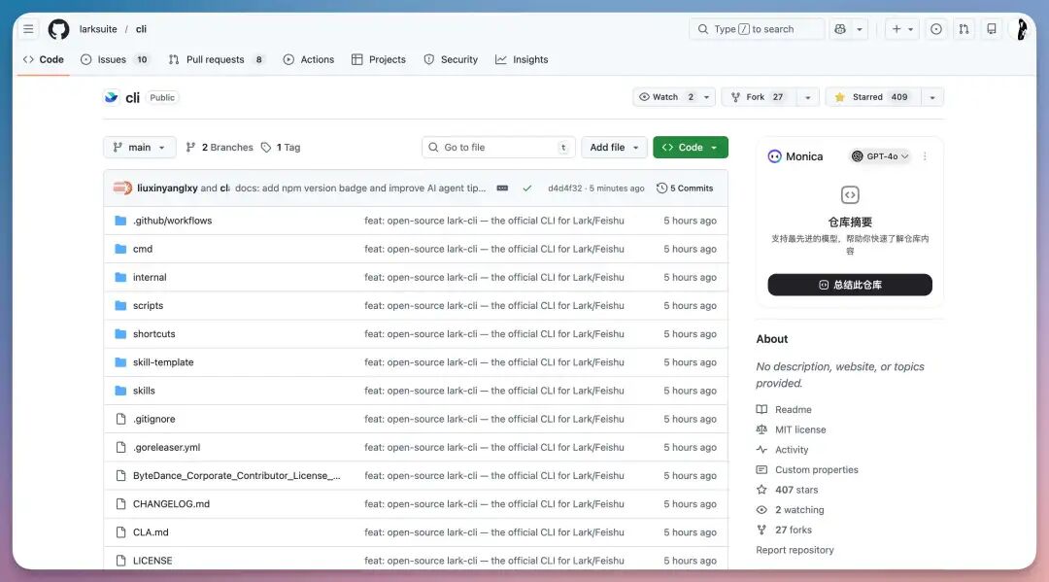Open the issues icon in top header

pos(935,29)
